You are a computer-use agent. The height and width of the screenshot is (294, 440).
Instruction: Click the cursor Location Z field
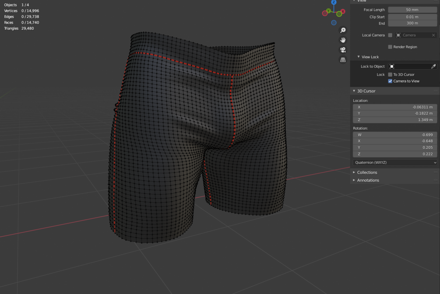pyautogui.click(x=395, y=120)
